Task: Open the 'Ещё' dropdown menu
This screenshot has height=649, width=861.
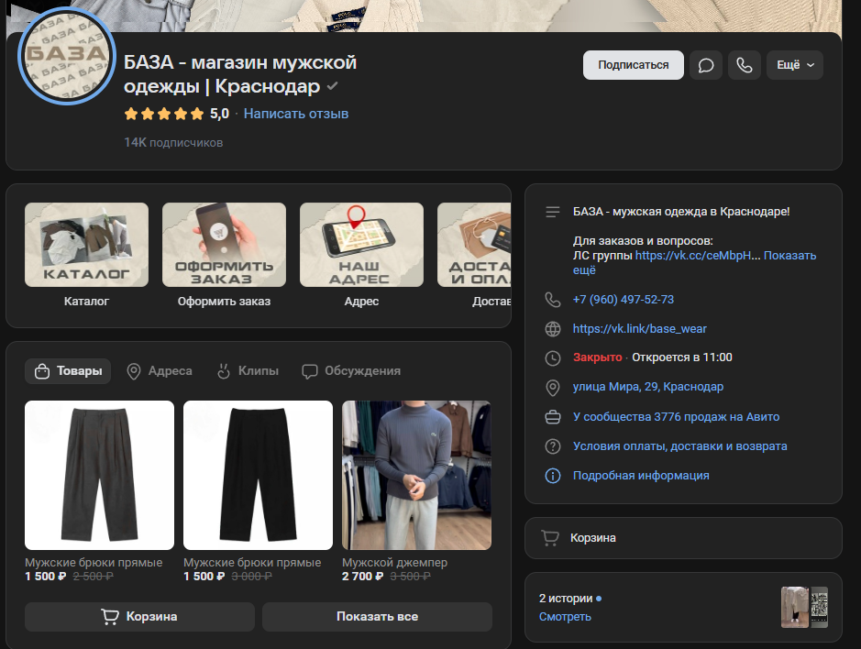Action: pos(794,65)
